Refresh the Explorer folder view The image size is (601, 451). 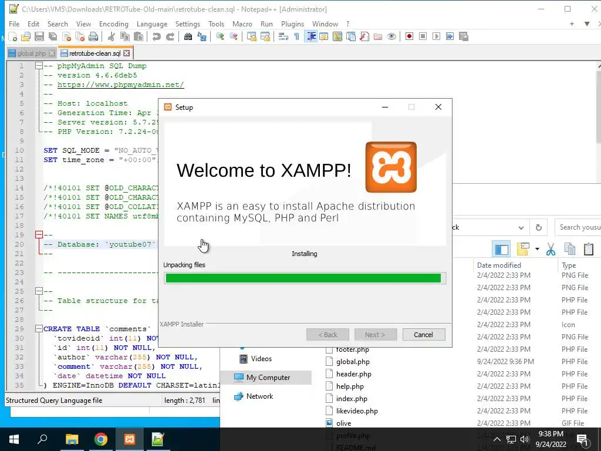539,228
